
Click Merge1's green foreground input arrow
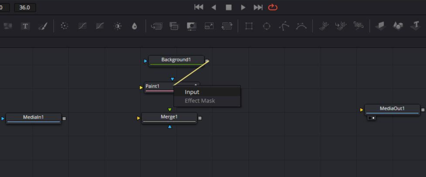click(x=170, y=110)
